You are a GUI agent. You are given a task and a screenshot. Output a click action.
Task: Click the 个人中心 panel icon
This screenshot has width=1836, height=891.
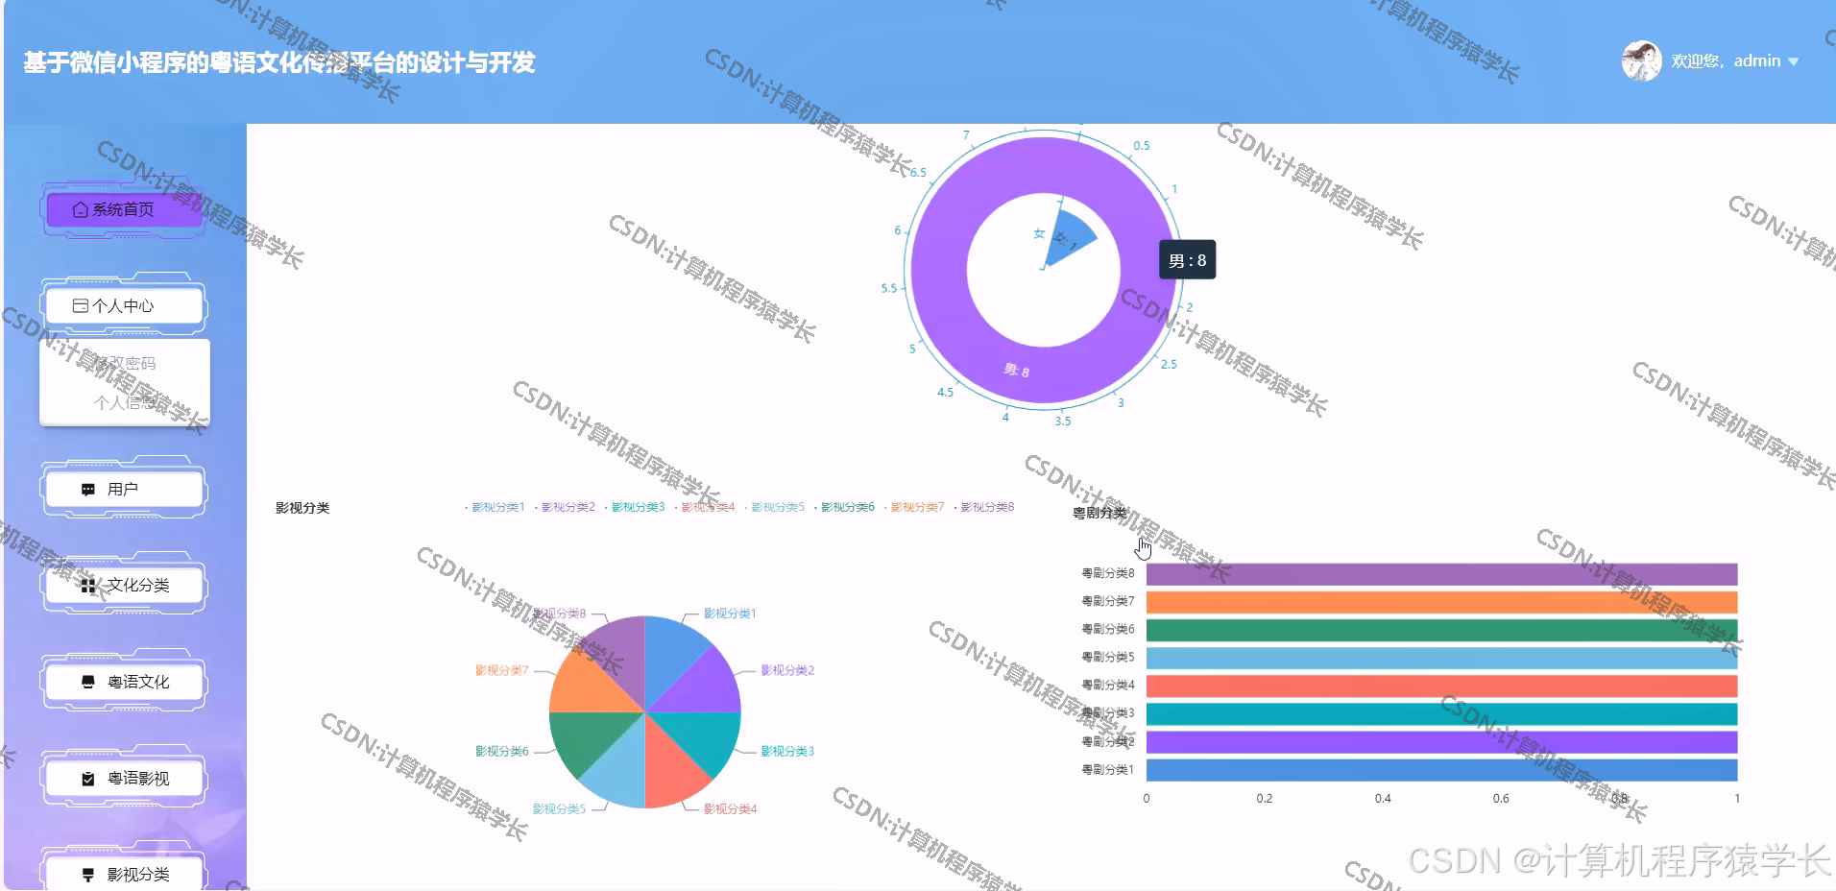point(81,305)
